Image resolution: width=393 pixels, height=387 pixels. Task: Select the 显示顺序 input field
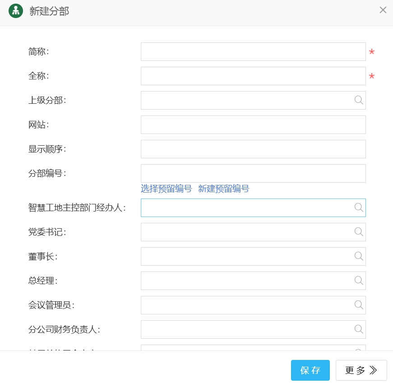253,149
